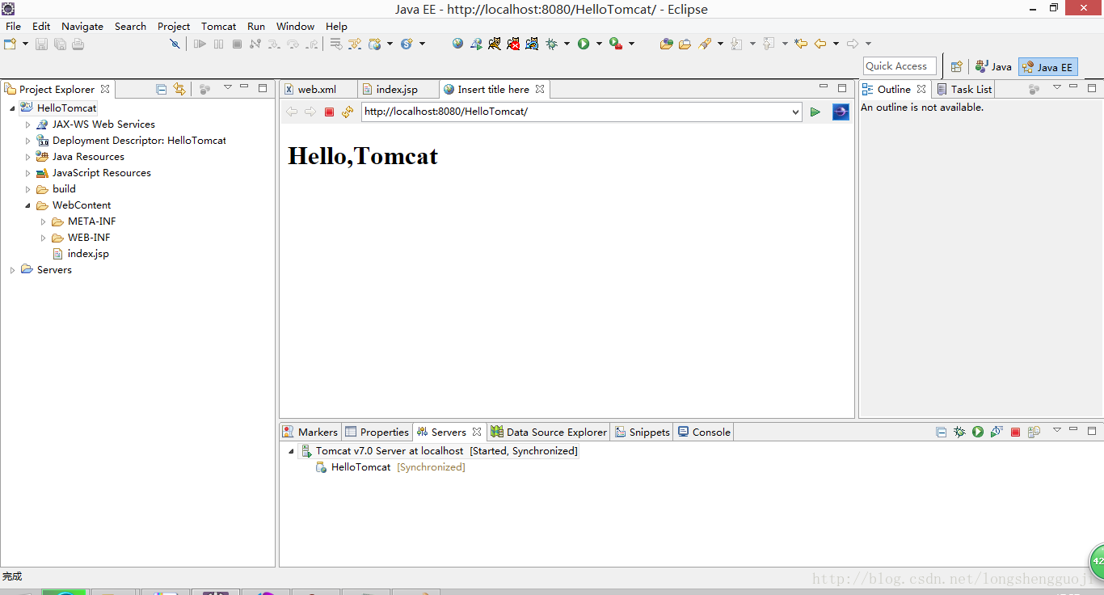Image resolution: width=1104 pixels, height=595 pixels.
Task: Collapse the WebContent folder
Action: (x=27, y=205)
